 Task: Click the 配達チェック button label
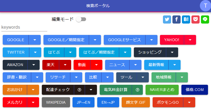point(58,90)
